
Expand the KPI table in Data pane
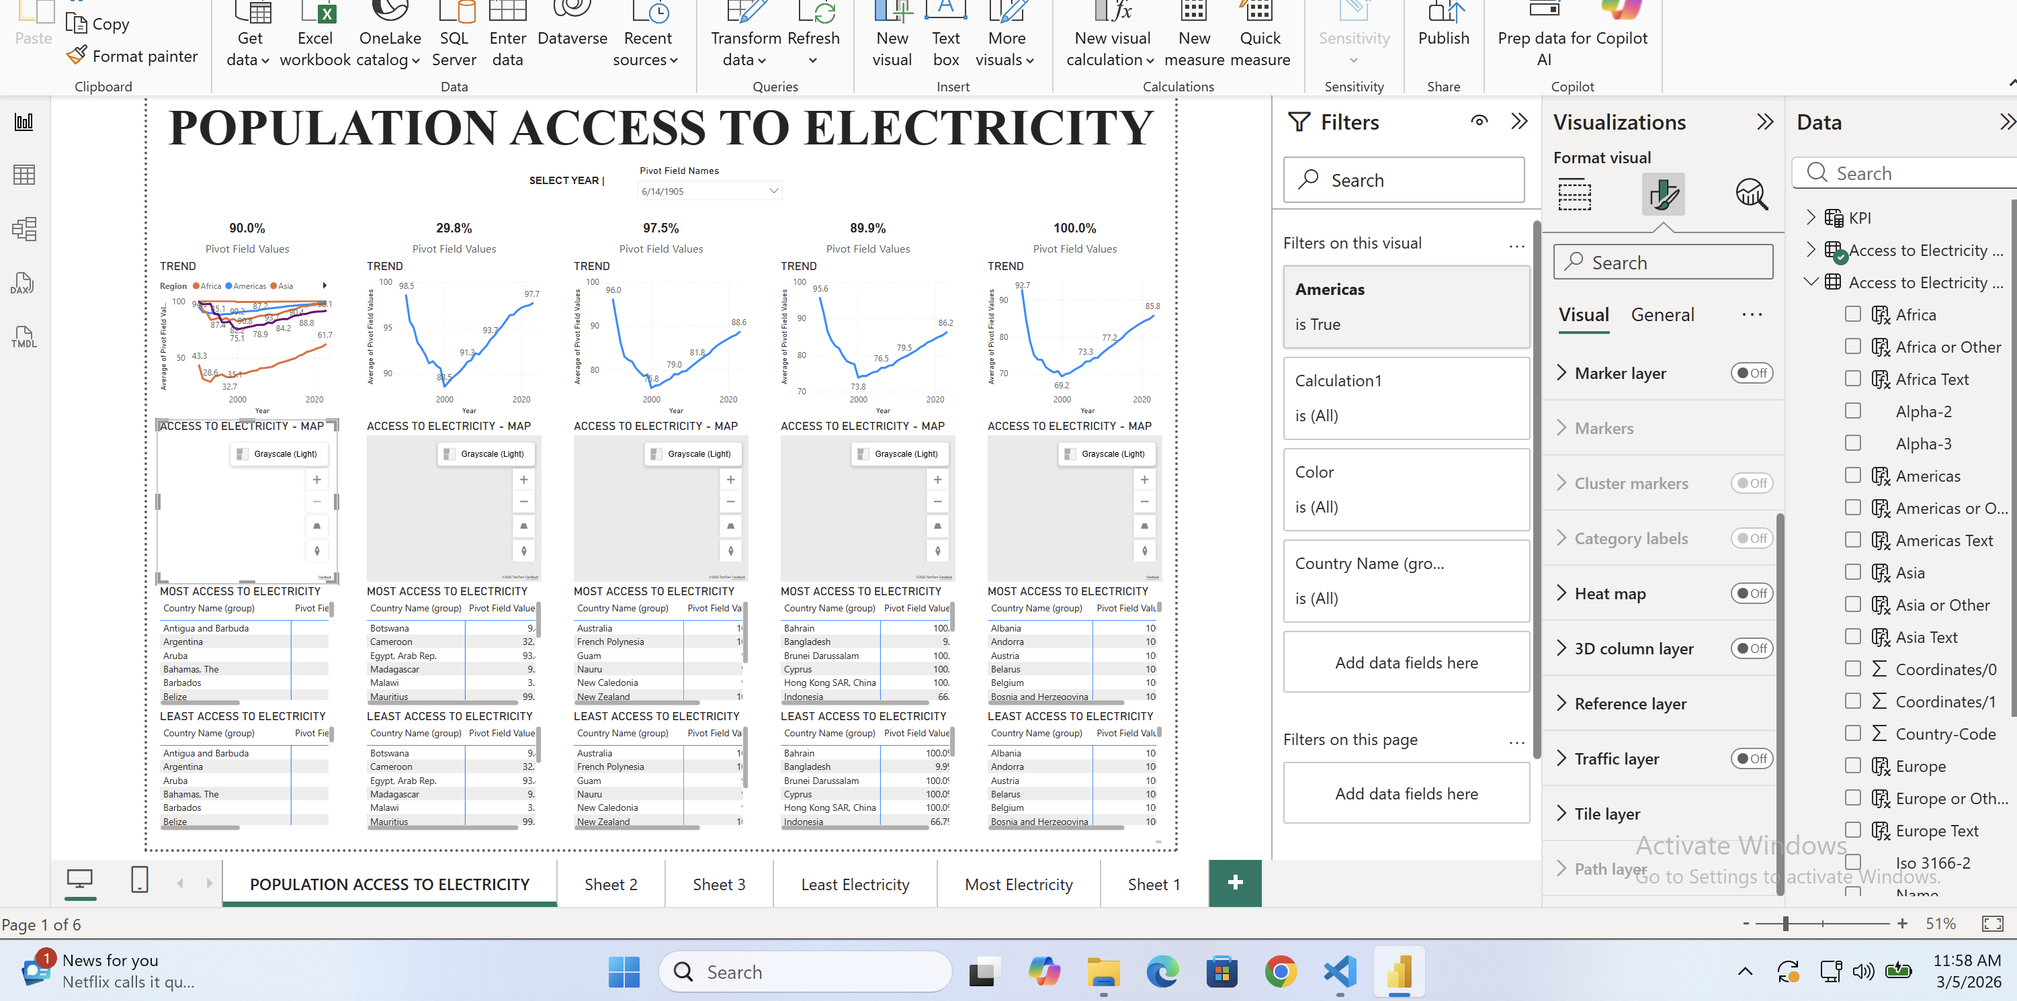1810,218
